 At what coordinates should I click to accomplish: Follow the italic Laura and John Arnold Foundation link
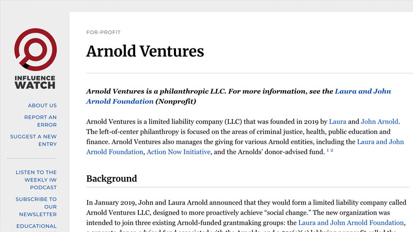click(x=239, y=96)
